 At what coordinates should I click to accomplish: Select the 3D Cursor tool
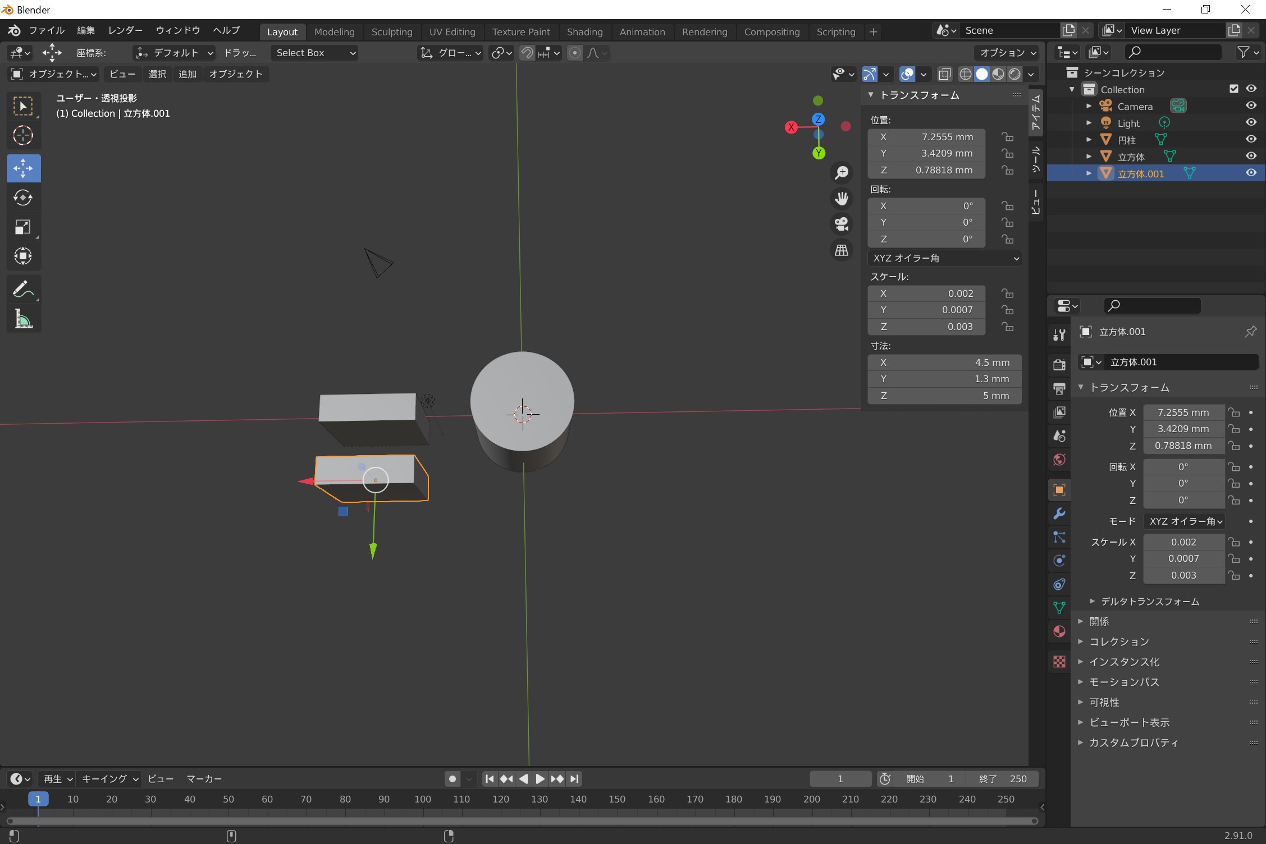point(23,135)
